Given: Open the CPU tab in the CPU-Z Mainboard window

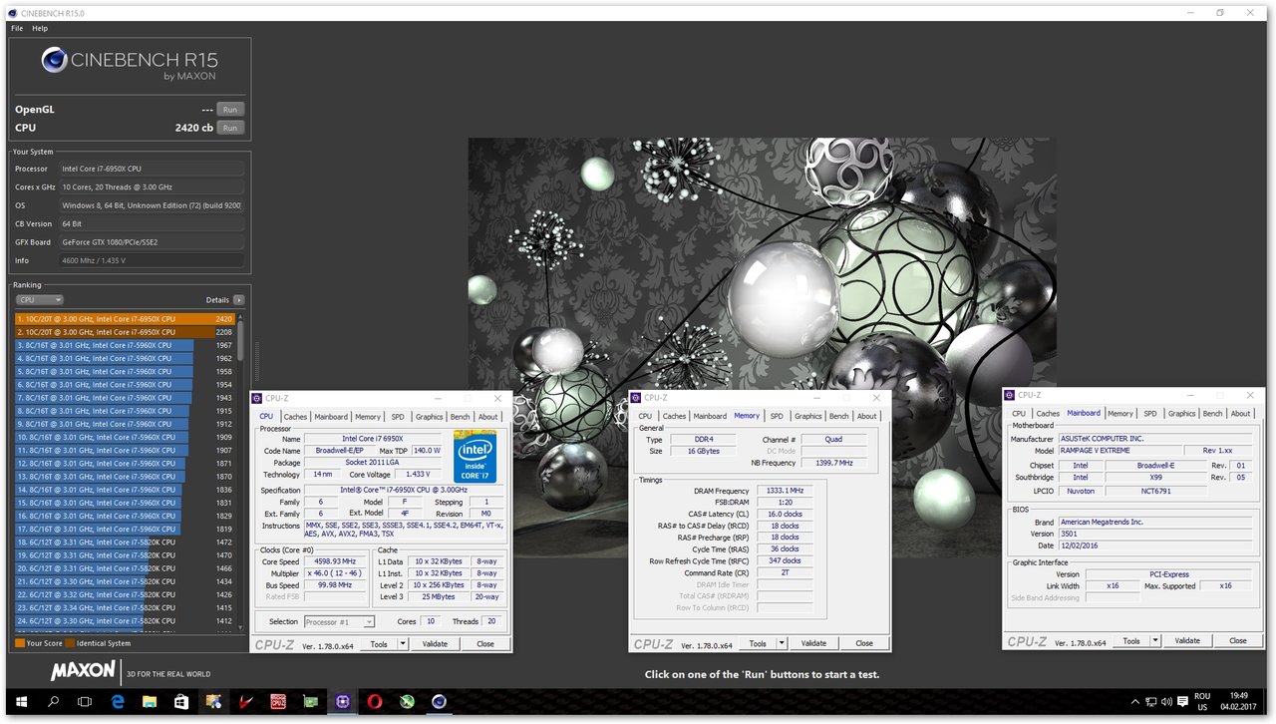Looking at the screenshot, I should [x=1019, y=413].
